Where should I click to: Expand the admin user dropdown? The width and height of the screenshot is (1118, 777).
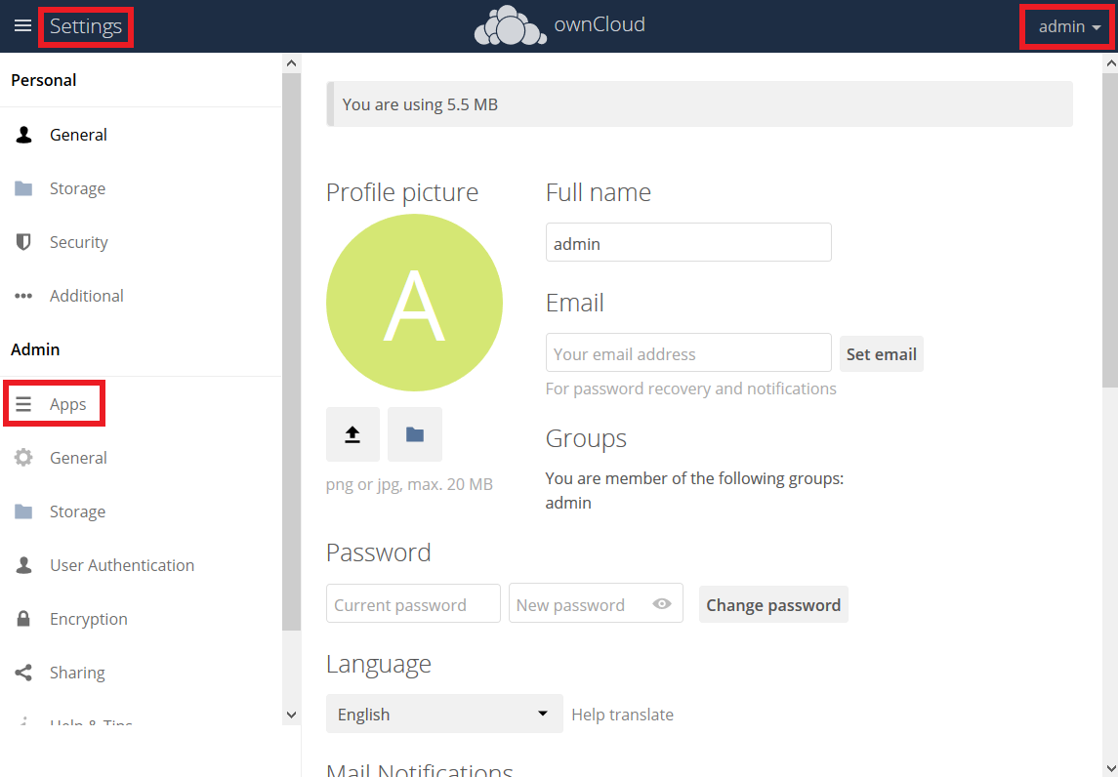pos(1069,27)
